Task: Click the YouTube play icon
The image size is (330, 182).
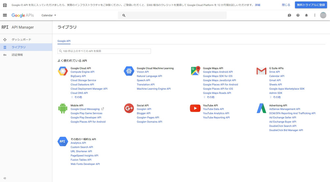Action: pyautogui.click(x=195, y=108)
